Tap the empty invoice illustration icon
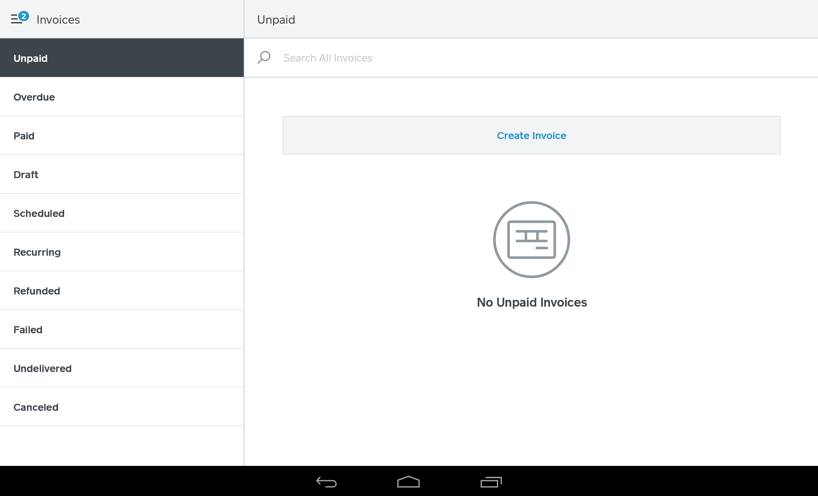818x496 pixels. point(531,239)
